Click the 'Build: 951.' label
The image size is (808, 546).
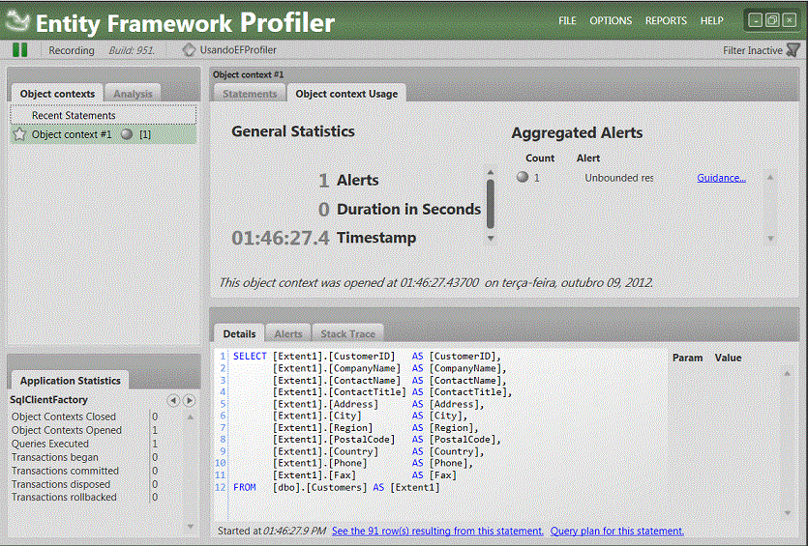(x=132, y=50)
